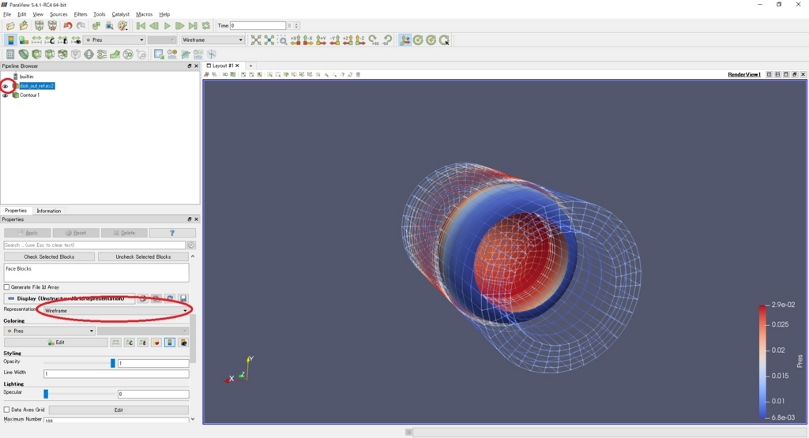809x438 pixels.
Task: Click the Stream Tracer filter icon
Action: pyautogui.click(x=102, y=54)
